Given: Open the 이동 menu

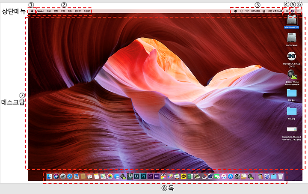Looking at the screenshot, I should click(x=70, y=11).
